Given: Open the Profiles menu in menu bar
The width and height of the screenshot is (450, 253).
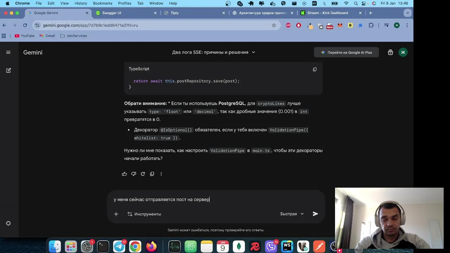Looking at the screenshot, I should (x=124, y=3).
